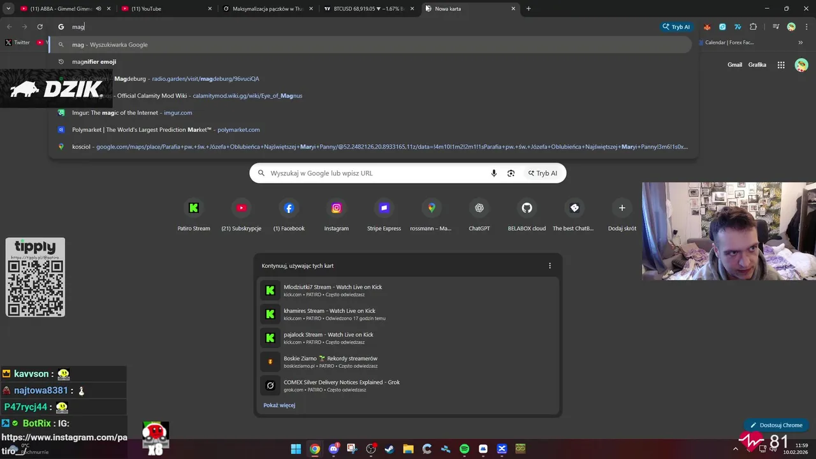816x459 pixels.
Task: Open the Subskrypcje YouTube shortcut
Action: coord(241,215)
